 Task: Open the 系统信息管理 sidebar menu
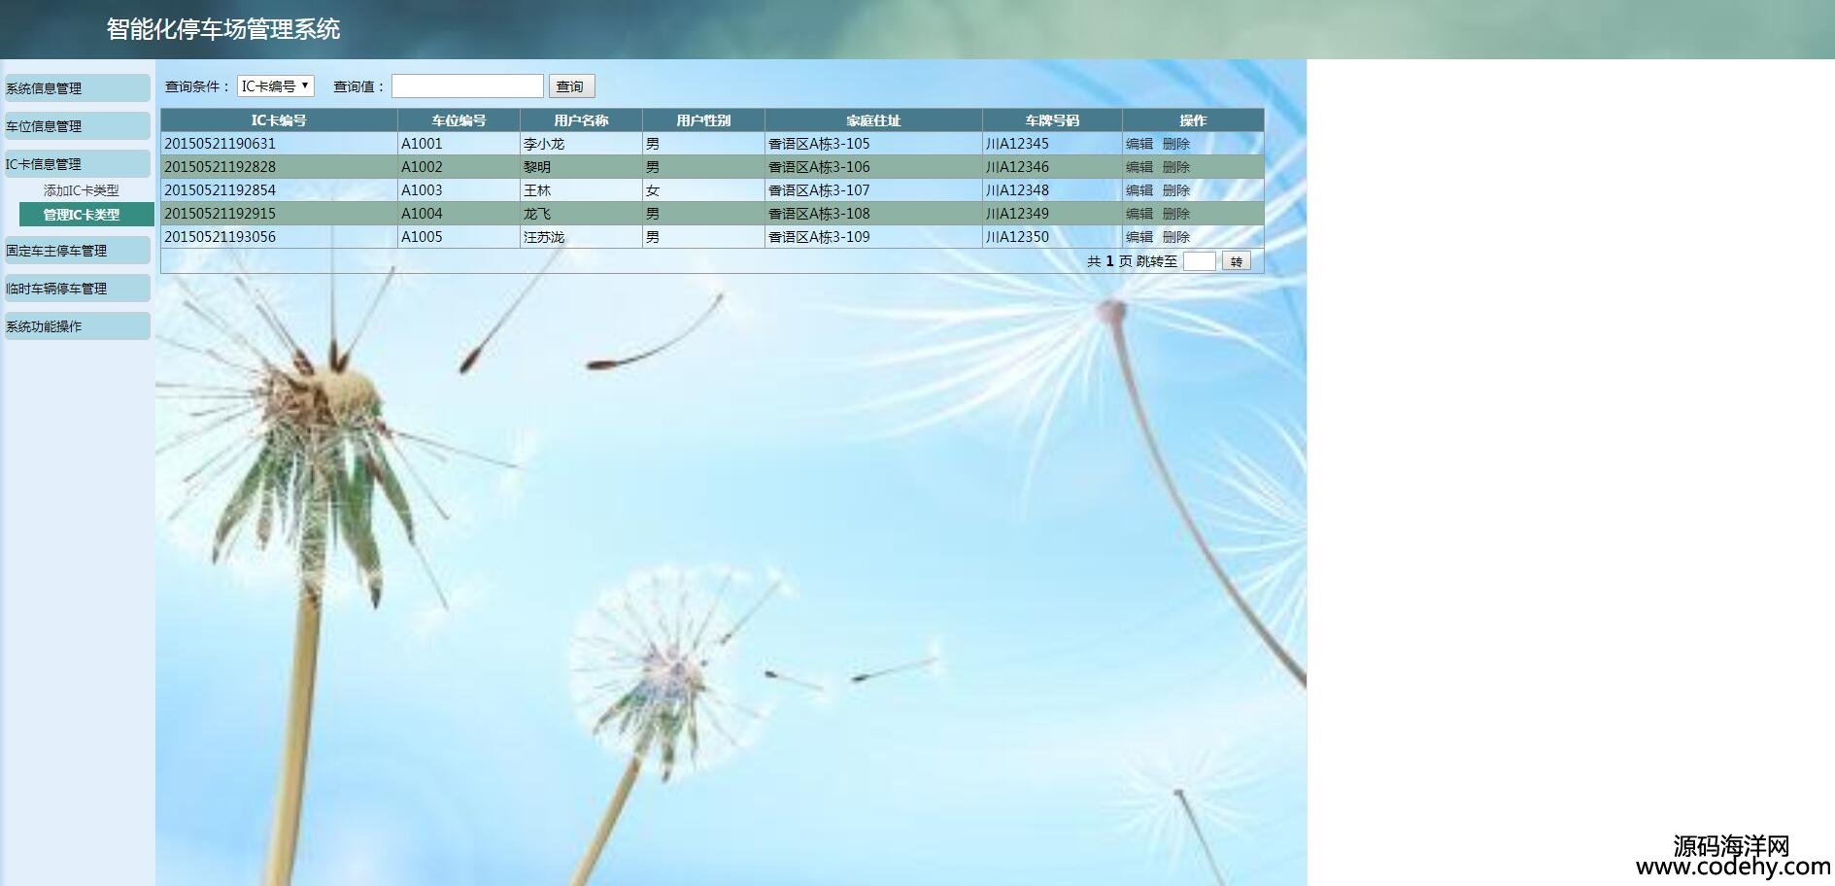pyautogui.click(x=77, y=88)
